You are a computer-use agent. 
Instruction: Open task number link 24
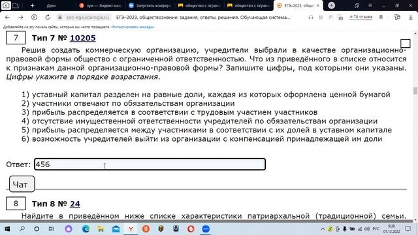(75, 204)
